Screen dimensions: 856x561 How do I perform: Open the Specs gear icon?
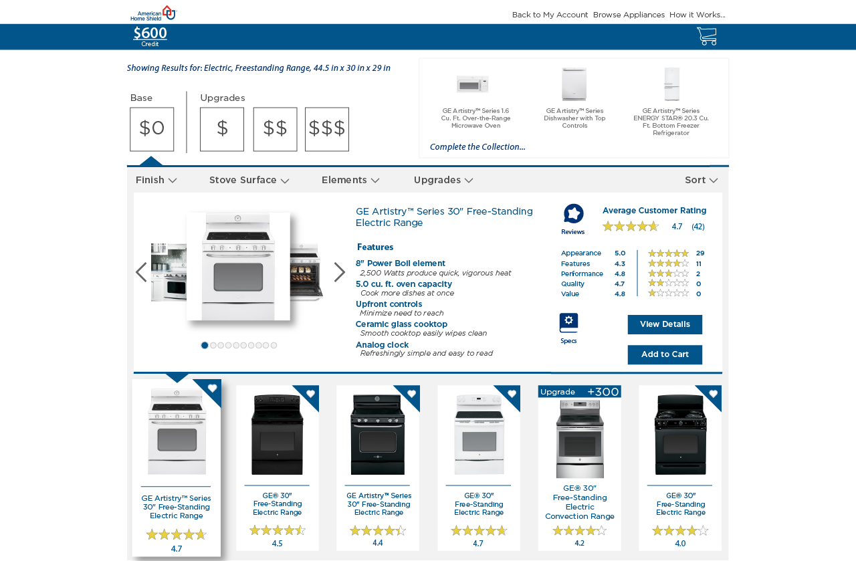click(x=568, y=323)
